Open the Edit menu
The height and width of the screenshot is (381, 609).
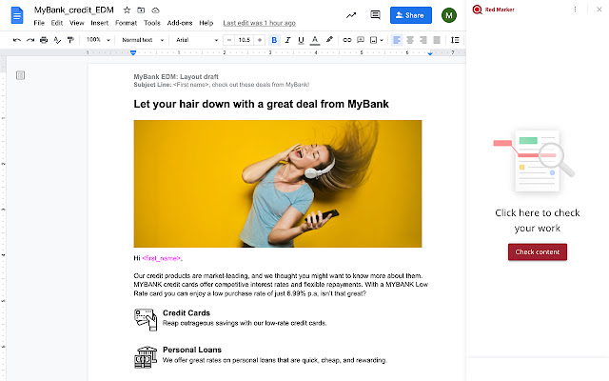57,23
